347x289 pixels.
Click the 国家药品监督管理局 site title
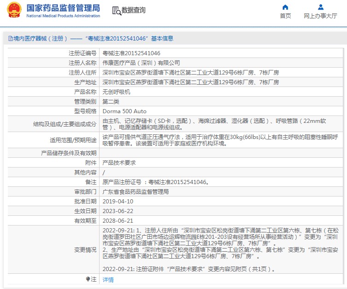coord(63,8)
